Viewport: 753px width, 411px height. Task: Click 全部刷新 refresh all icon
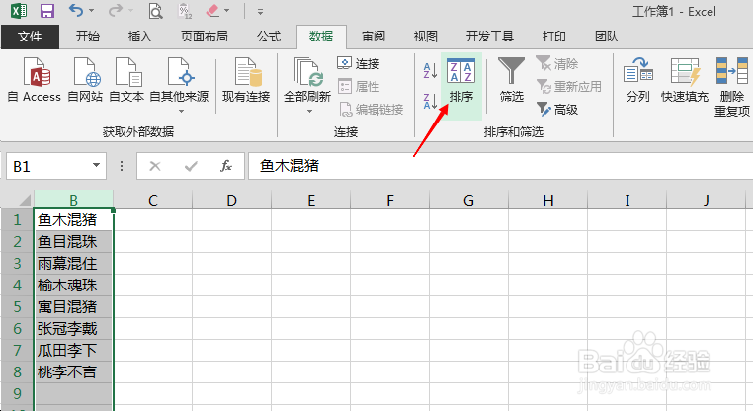307,73
